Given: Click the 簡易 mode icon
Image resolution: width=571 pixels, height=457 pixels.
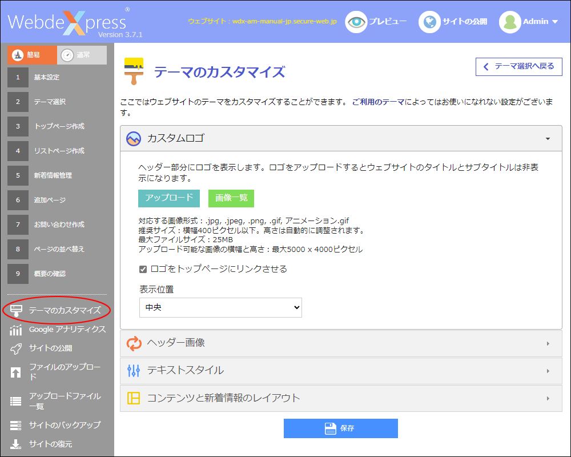Looking at the screenshot, I should coord(18,55).
